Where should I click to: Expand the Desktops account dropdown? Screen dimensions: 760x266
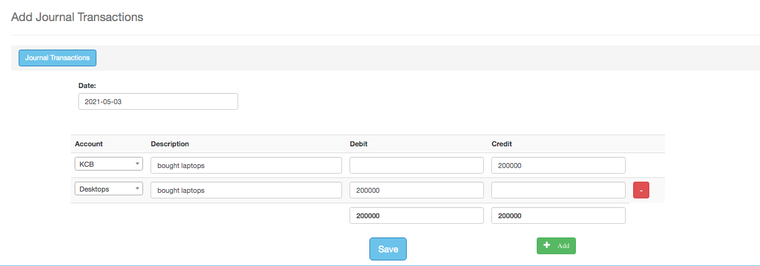coord(109,188)
